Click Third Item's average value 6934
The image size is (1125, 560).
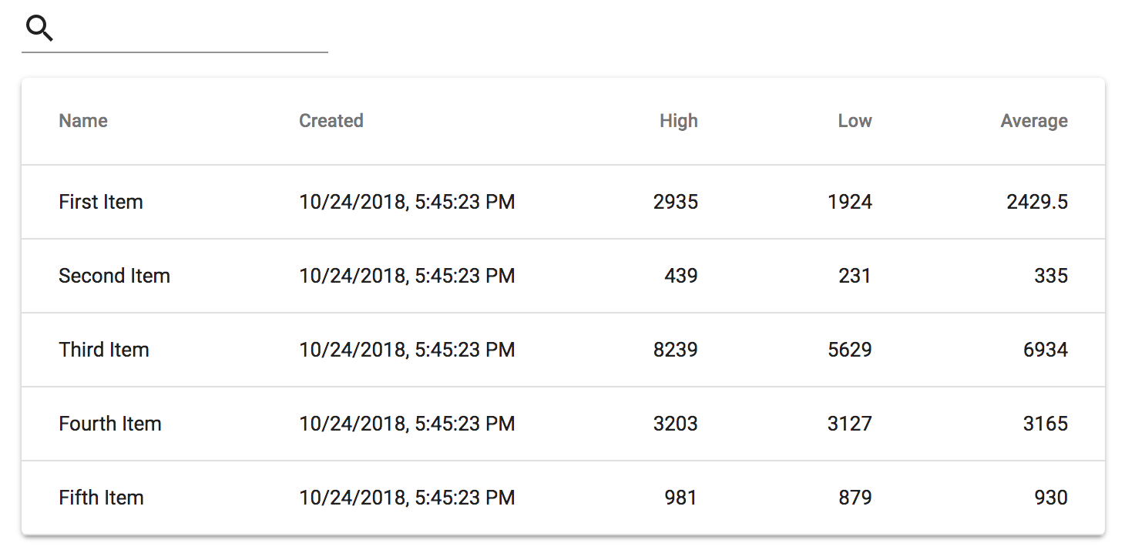point(1045,350)
